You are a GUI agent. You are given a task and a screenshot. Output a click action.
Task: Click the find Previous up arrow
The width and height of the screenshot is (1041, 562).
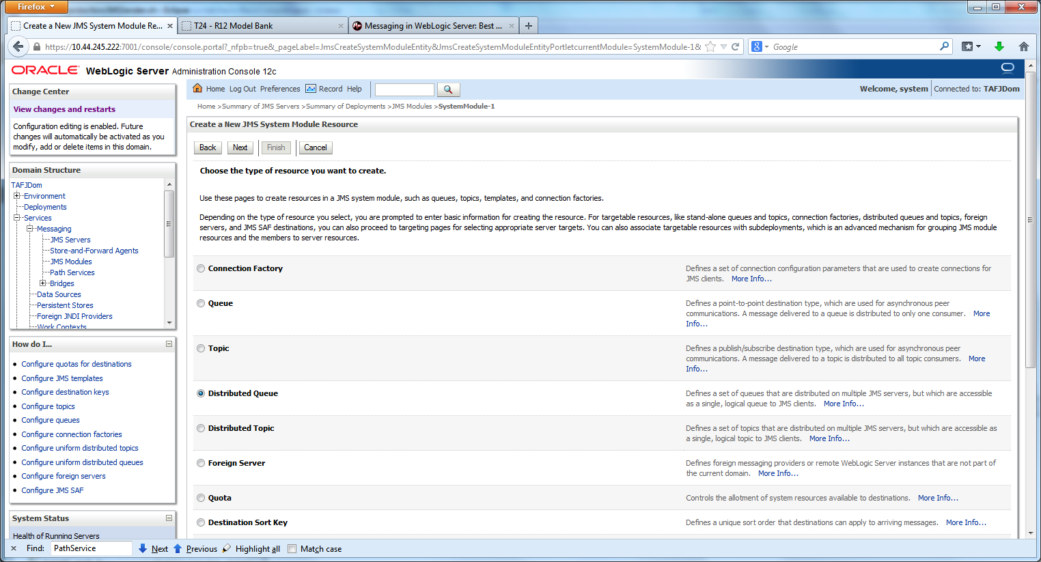point(178,548)
